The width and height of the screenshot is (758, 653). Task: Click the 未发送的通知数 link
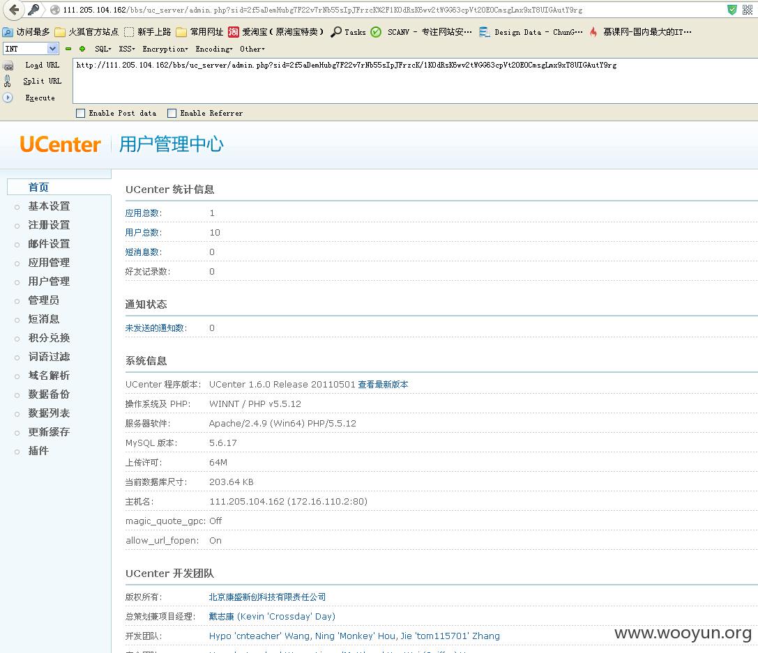[x=155, y=328]
